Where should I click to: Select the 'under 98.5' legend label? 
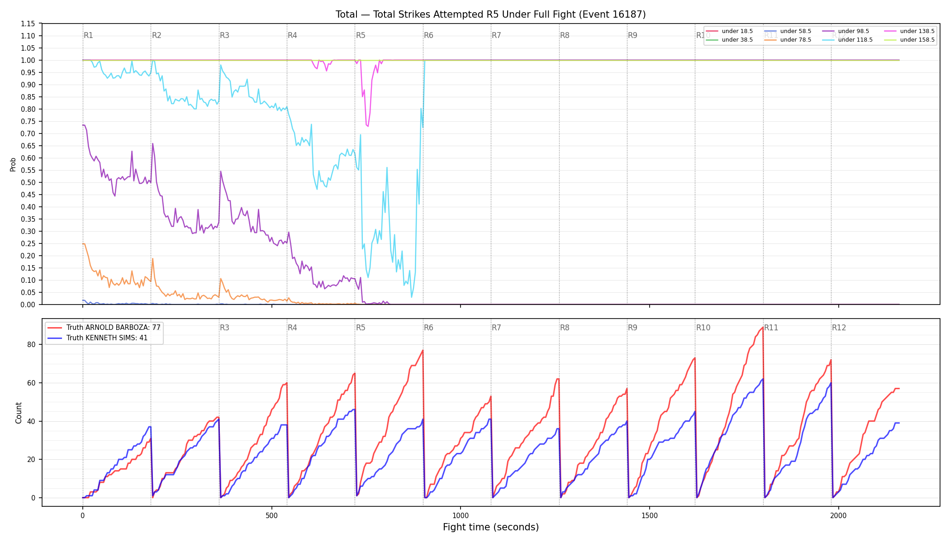pyautogui.click(x=854, y=31)
